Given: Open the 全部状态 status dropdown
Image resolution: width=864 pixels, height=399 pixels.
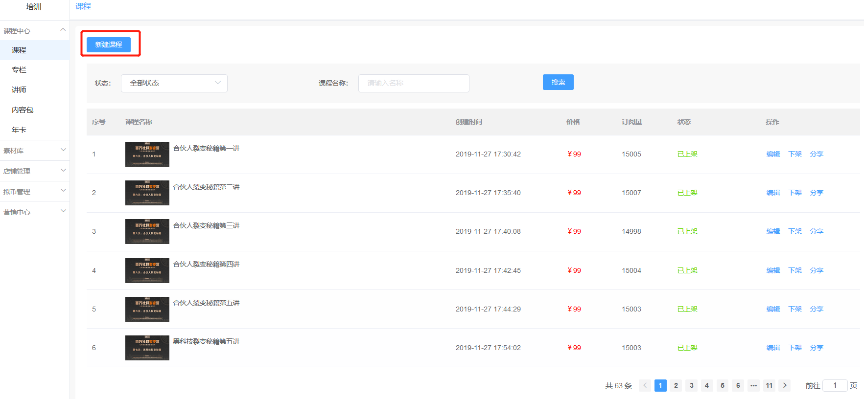Looking at the screenshot, I should 174,83.
